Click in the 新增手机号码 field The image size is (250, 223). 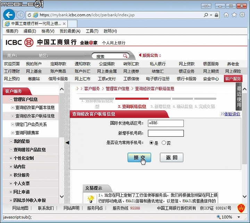[166, 133]
